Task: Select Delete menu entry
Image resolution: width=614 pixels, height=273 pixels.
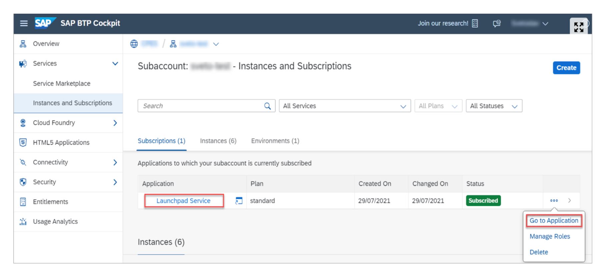Action: [539, 252]
